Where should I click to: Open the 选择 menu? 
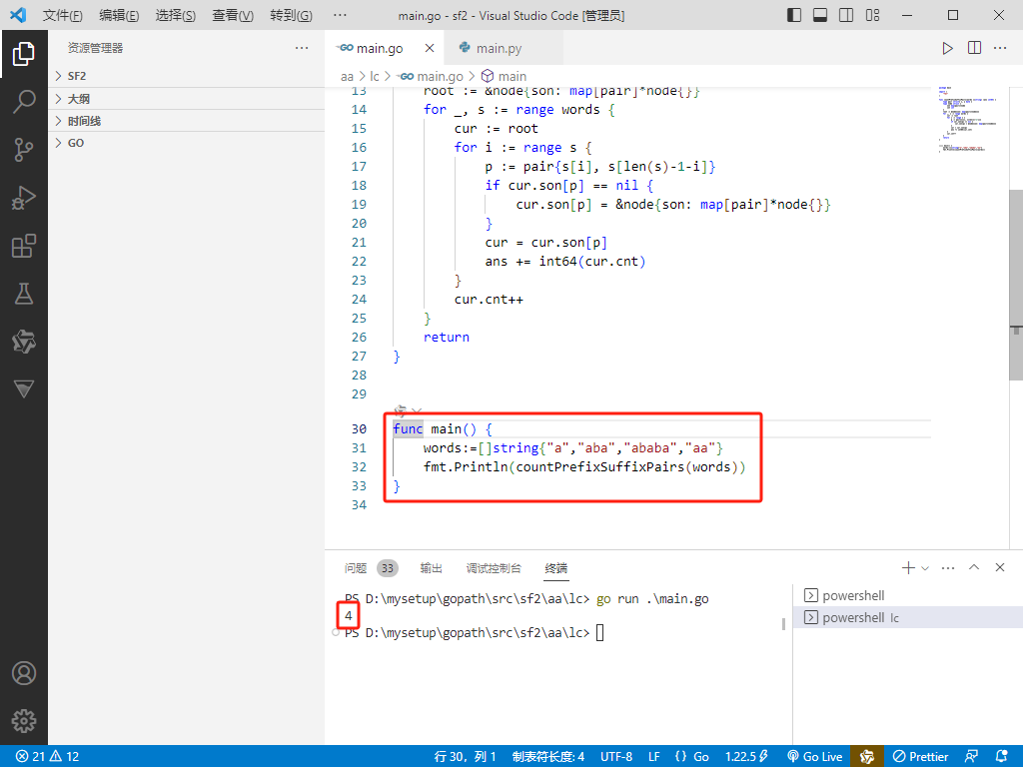pyautogui.click(x=175, y=15)
